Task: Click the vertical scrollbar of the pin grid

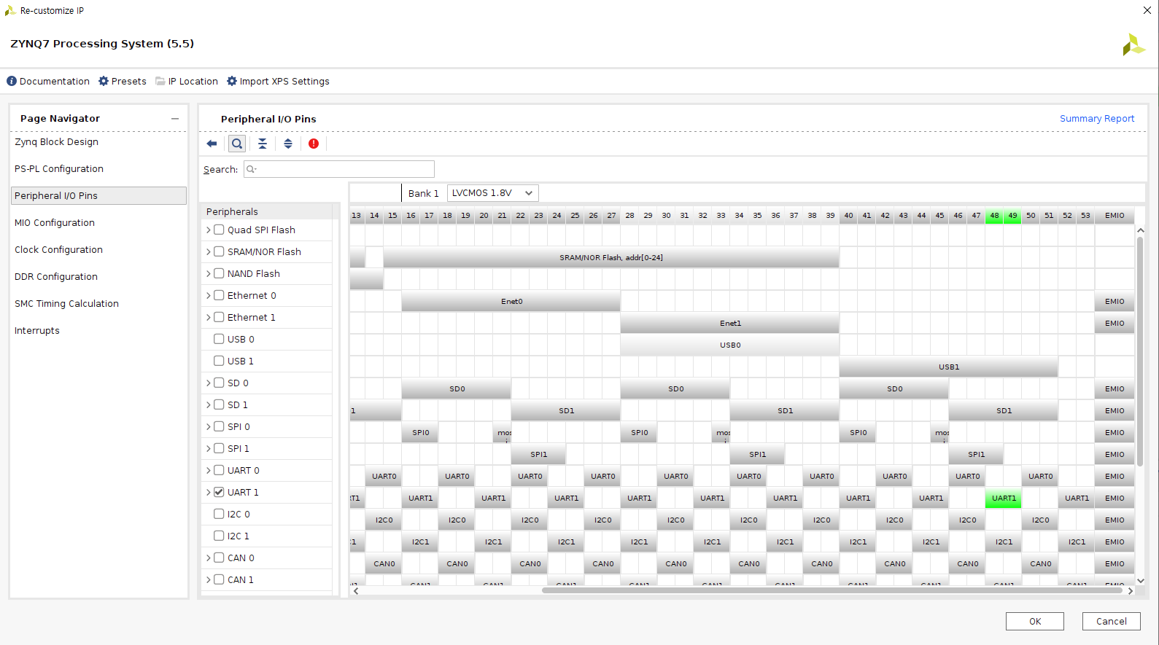Action: 1141,351
